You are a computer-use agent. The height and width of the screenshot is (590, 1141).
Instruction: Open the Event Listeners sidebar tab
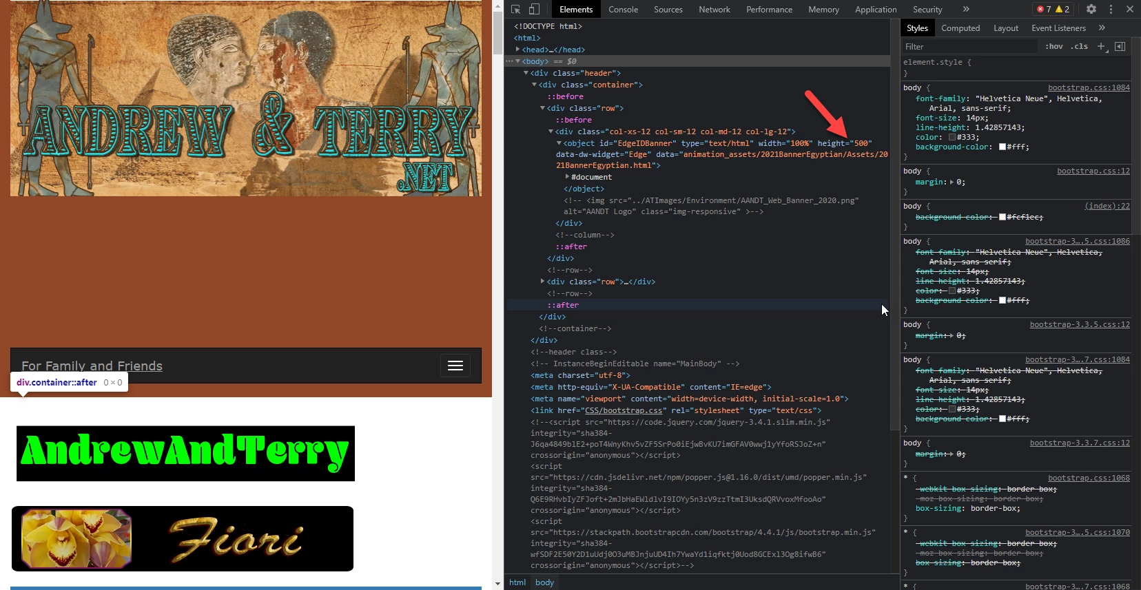[x=1058, y=28]
